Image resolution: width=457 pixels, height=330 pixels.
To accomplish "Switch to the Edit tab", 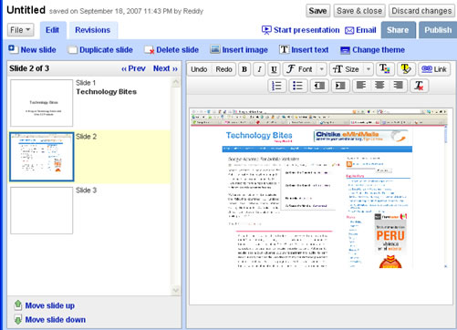I will coord(52,30).
